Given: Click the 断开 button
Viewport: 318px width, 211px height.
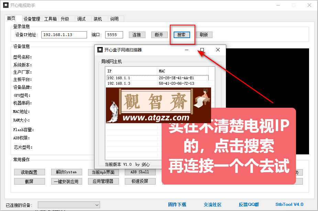Looking at the screenshot, I should pos(160,35).
